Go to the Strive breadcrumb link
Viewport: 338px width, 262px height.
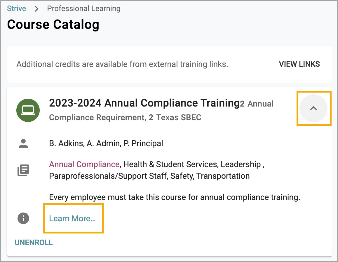coord(17,9)
